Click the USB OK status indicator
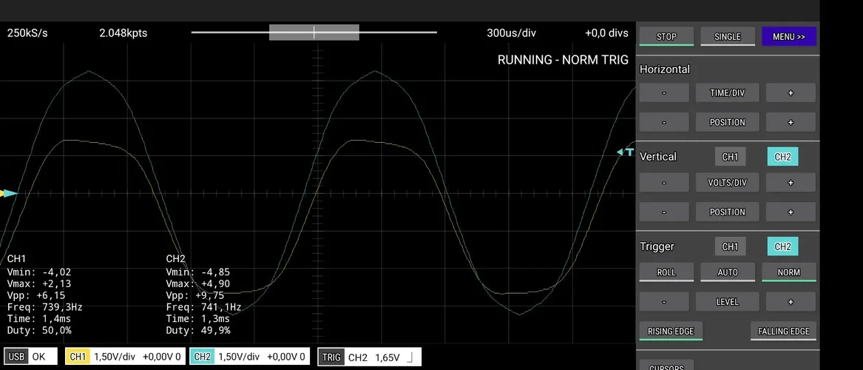 pyautogui.click(x=30, y=357)
